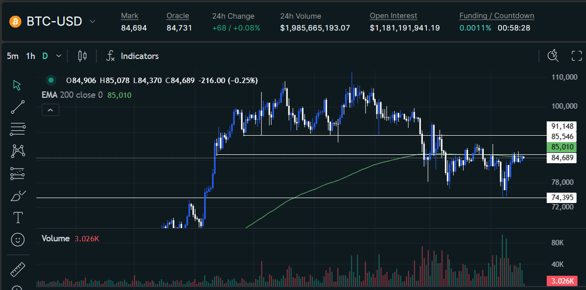The height and width of the screenshot is (290, 586).
Task: Expand the BTC-USD market selector
Action: (92, 22)
